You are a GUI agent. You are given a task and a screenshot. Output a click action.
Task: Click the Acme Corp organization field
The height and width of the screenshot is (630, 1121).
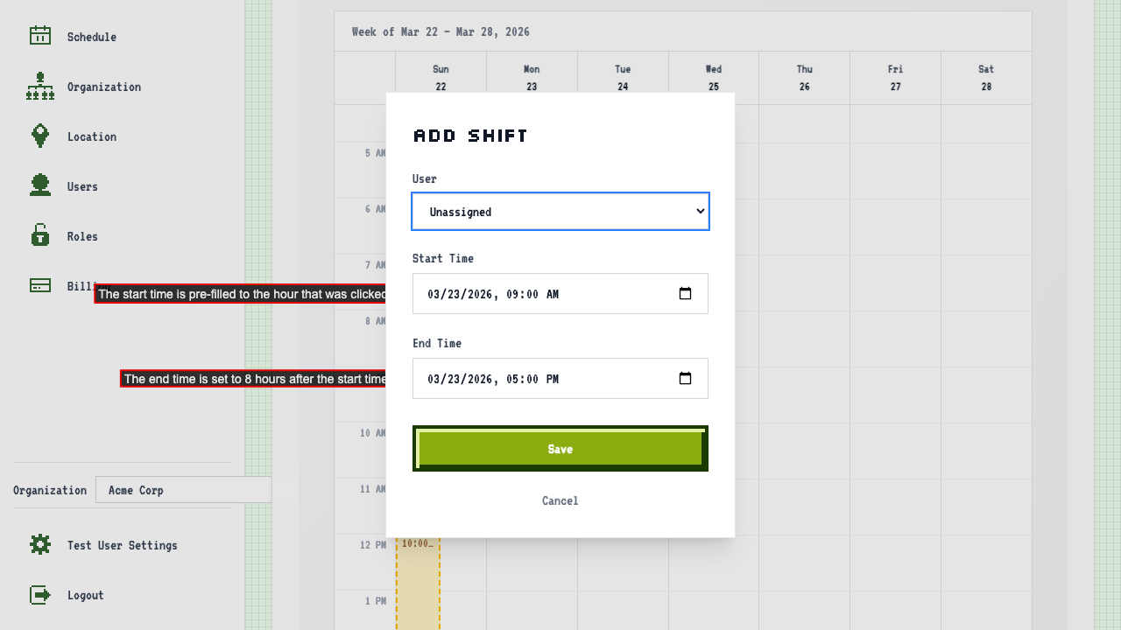(x=183, y=489)
